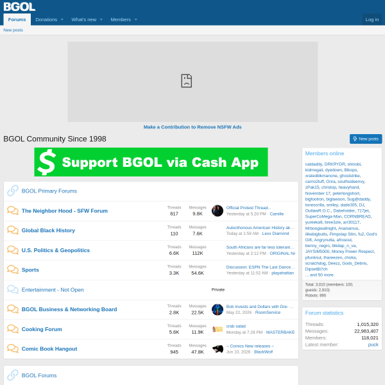This screenshot has width=385, height=385.
Task: Open RoomService's profile link
Action: pos(268,312)
